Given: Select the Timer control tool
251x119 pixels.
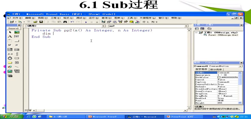Looking at the screenshot, I should pyautogui.click(x=10, y=58).
